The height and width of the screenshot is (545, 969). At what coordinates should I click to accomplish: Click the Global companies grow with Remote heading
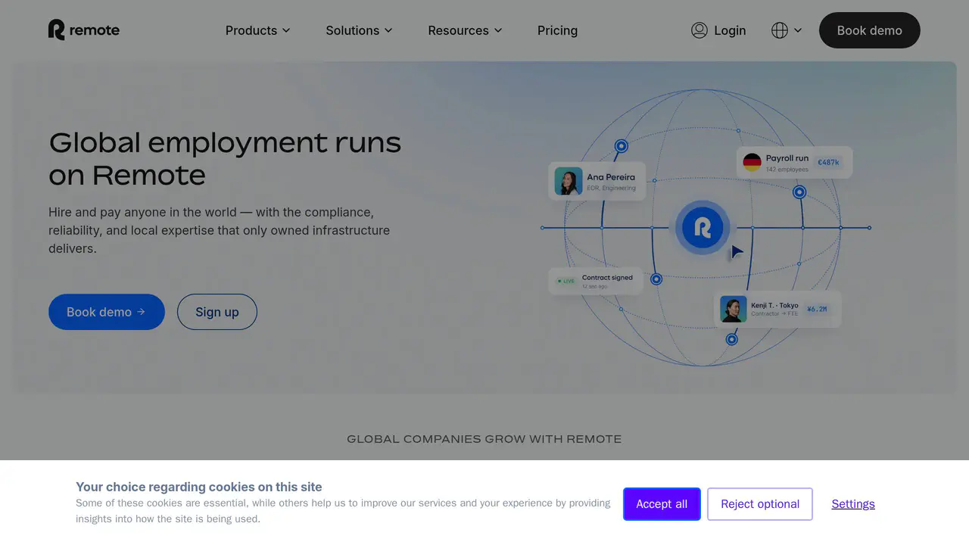(x=484, y=439)
